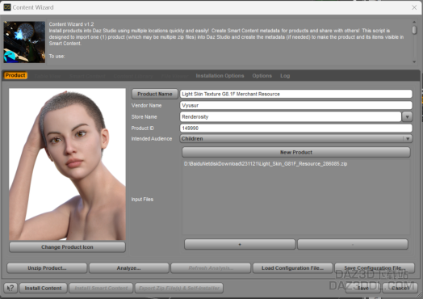Click Install Content
Viewport: 423px width, 299px height.
(x=43, y=288)
